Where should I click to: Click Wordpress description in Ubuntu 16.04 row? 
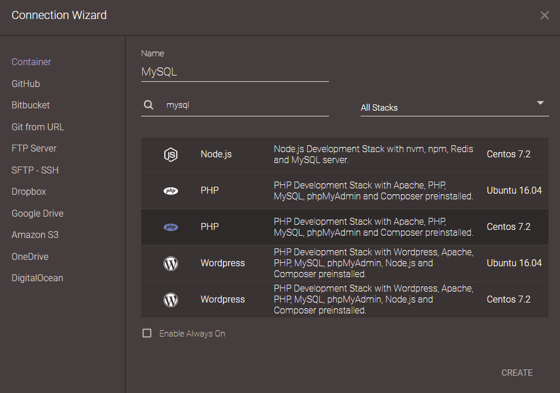(373, 263)
